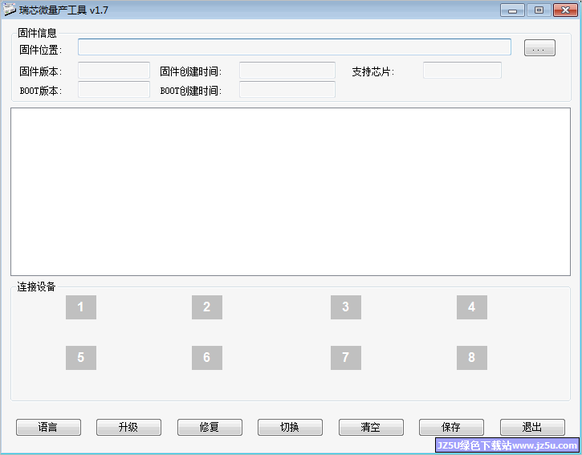Click device slot 8 indicator

click(472, 358)
